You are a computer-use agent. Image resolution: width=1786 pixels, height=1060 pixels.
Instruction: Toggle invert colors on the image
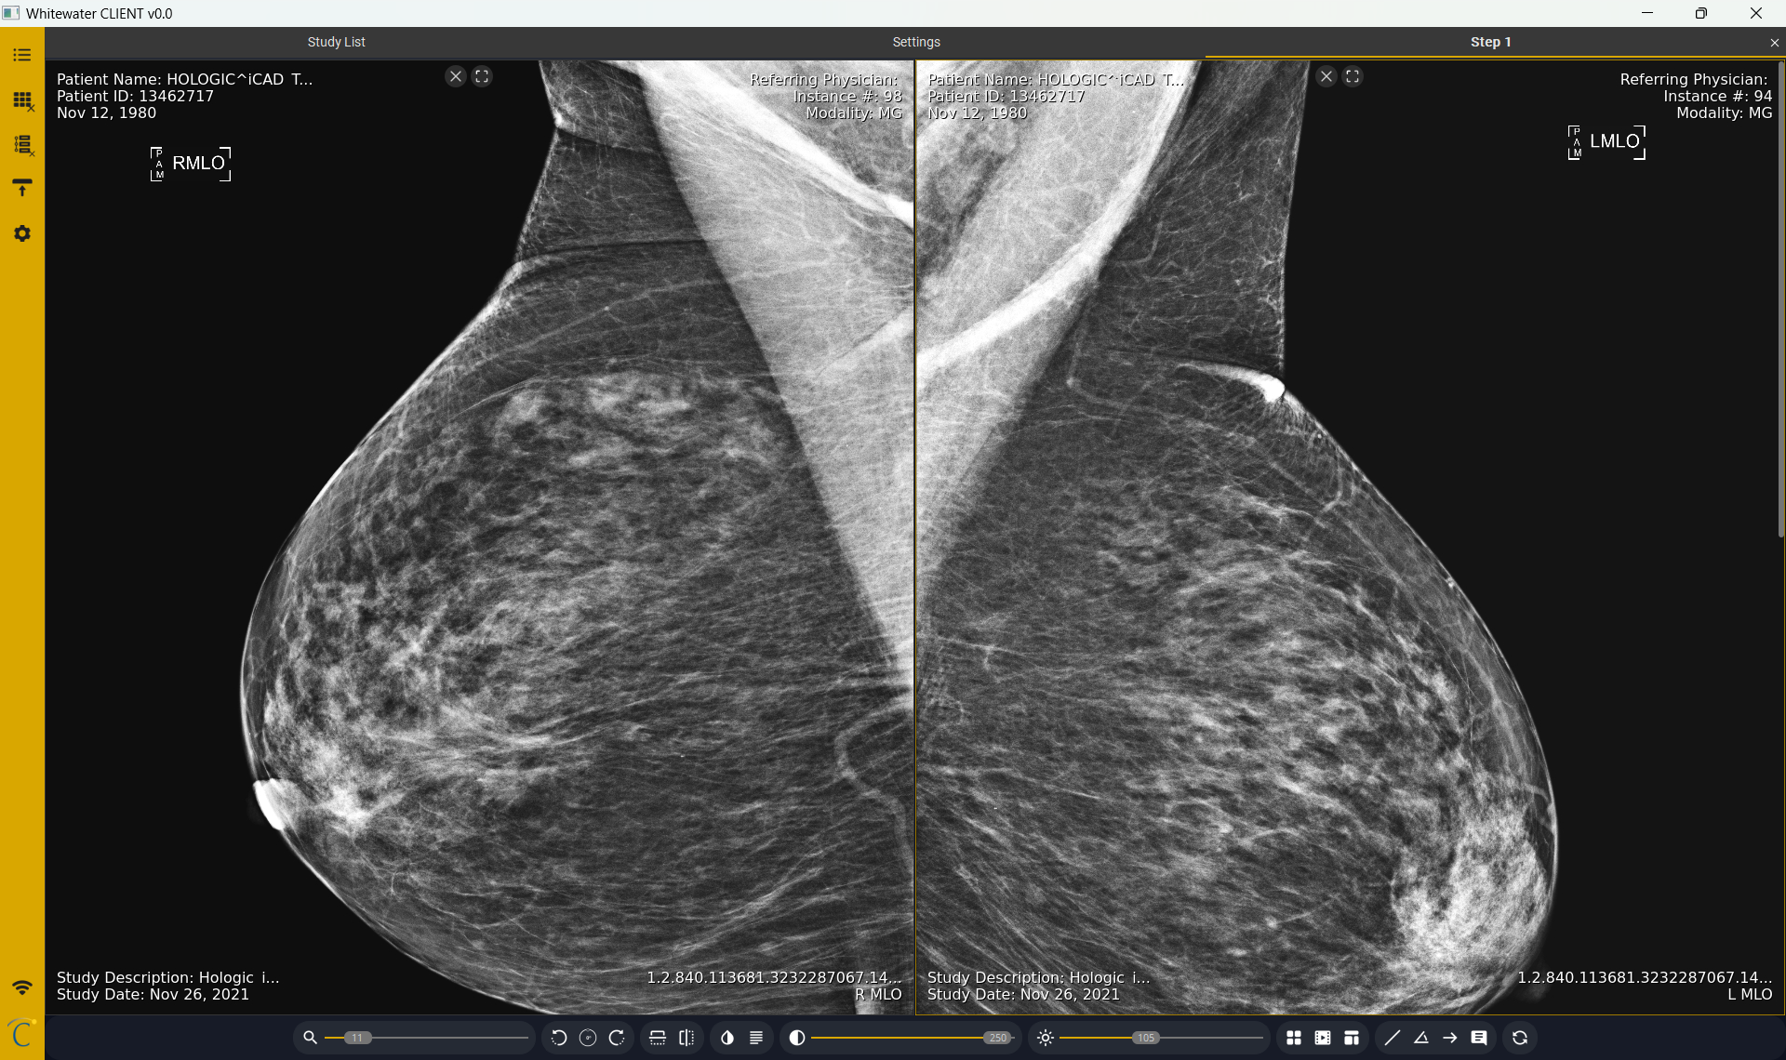[727, 1038]
